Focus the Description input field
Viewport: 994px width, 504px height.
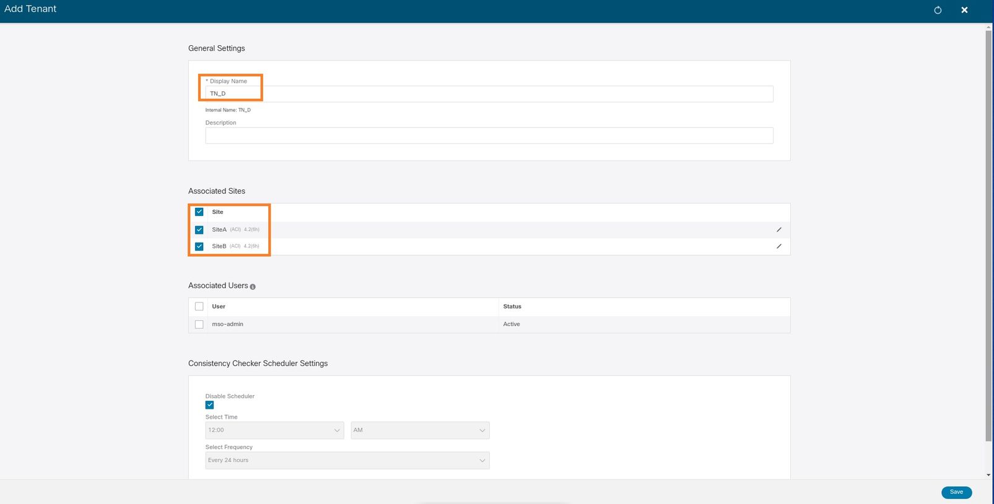click(x=489, y=135)
